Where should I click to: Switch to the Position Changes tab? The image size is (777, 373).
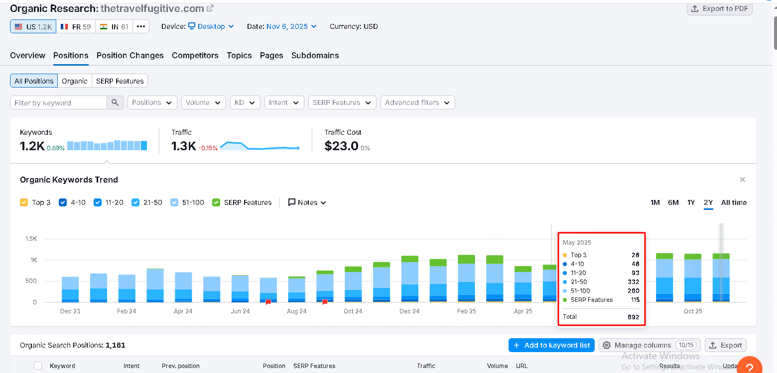pyautogui.click(x=130, y=55)
